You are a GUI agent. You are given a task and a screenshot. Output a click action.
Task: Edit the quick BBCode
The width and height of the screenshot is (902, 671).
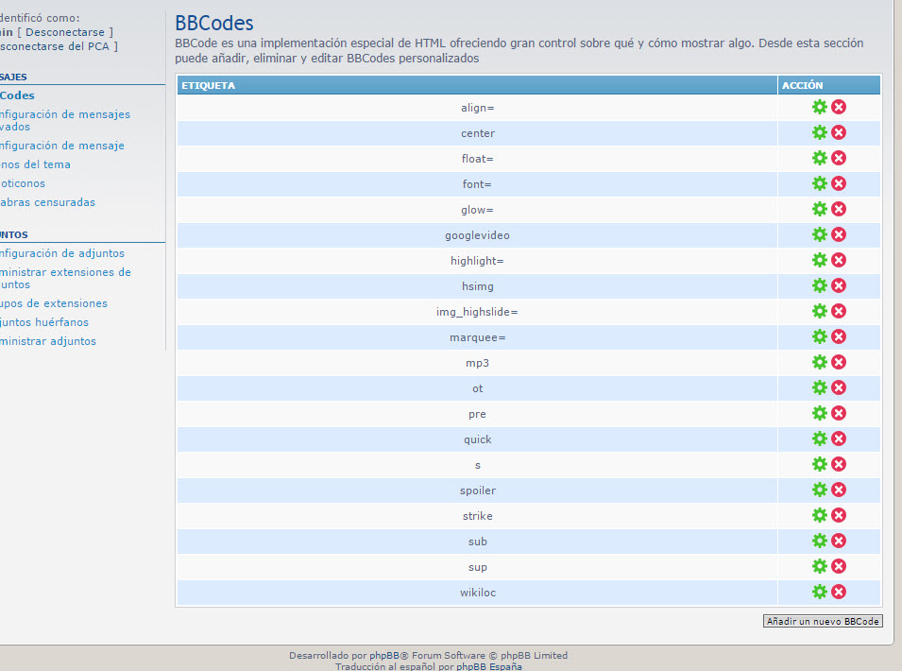point(819,439)
